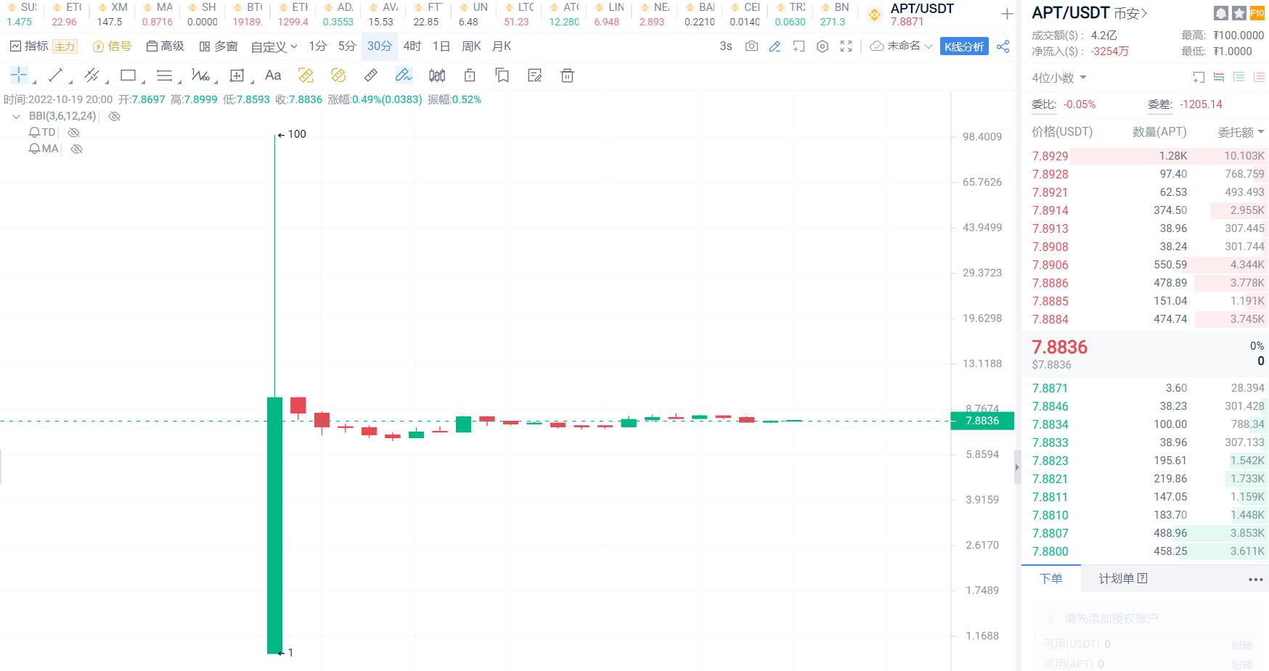Click the K线分析 analysis button

[964, 46]
